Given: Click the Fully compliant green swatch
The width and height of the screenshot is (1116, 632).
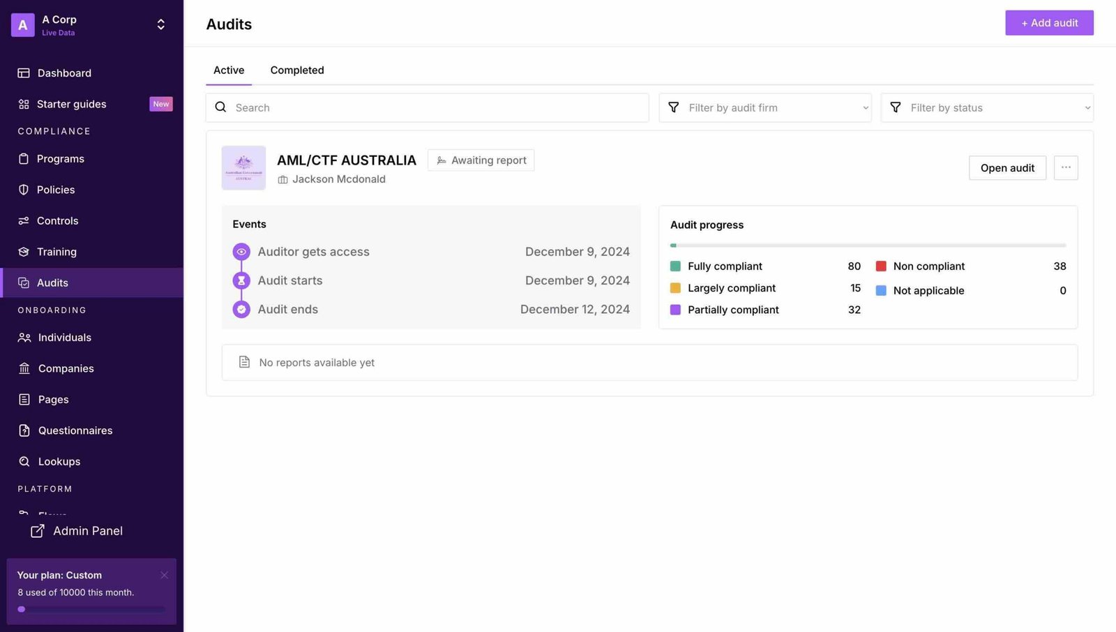Looking at the screenshot, I should pos(675,266).
